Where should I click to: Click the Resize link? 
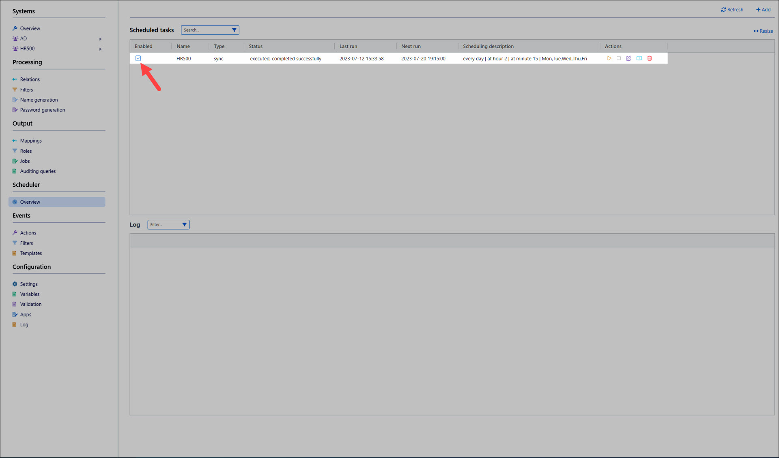coord(763,31)
